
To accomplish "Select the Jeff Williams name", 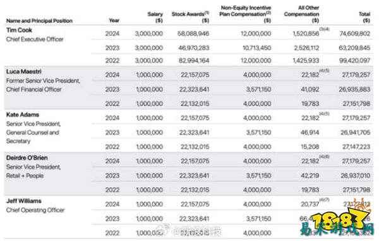I will pos(24,201).
